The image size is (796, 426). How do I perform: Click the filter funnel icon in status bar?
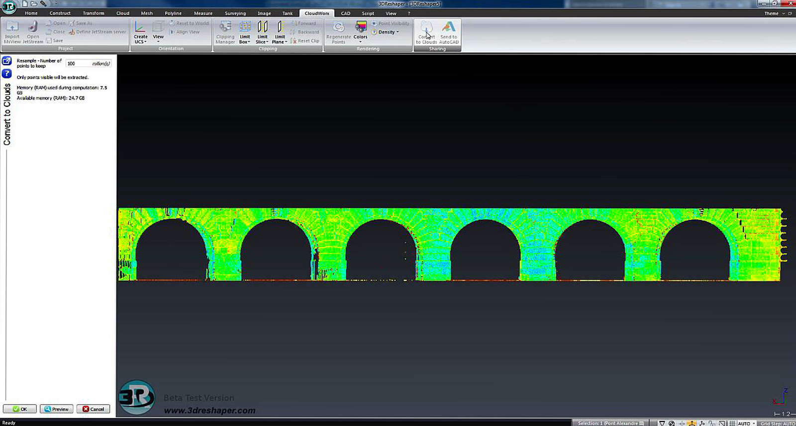662,423
